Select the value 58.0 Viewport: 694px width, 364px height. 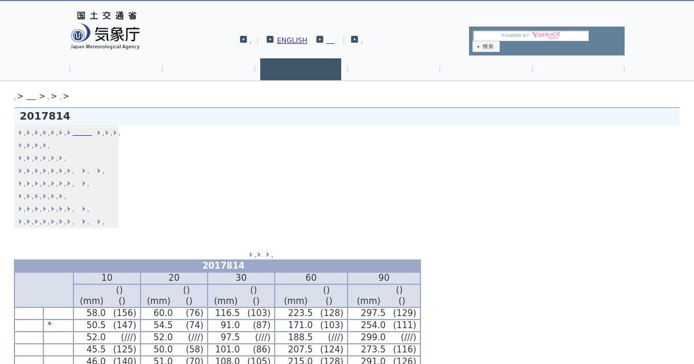[96, 313]
